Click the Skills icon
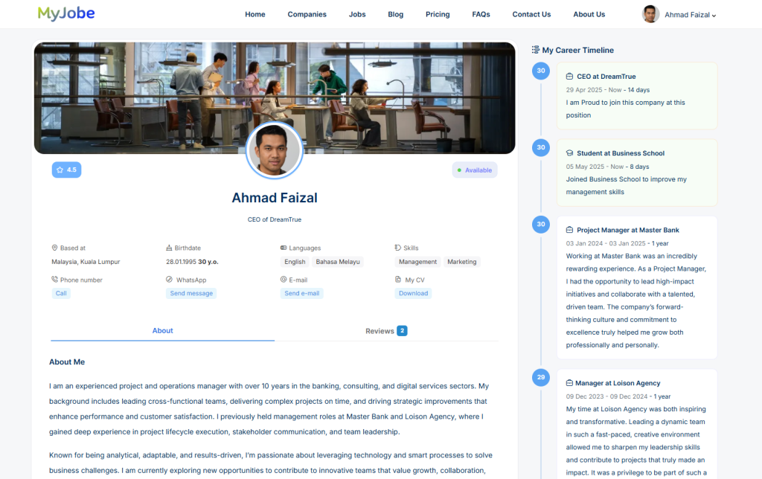This screenshot has width=762, height=479. 397,248
